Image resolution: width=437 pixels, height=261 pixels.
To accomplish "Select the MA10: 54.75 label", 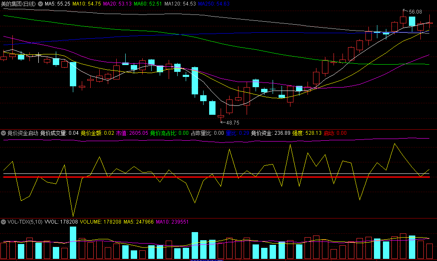I will coord(86,4).
